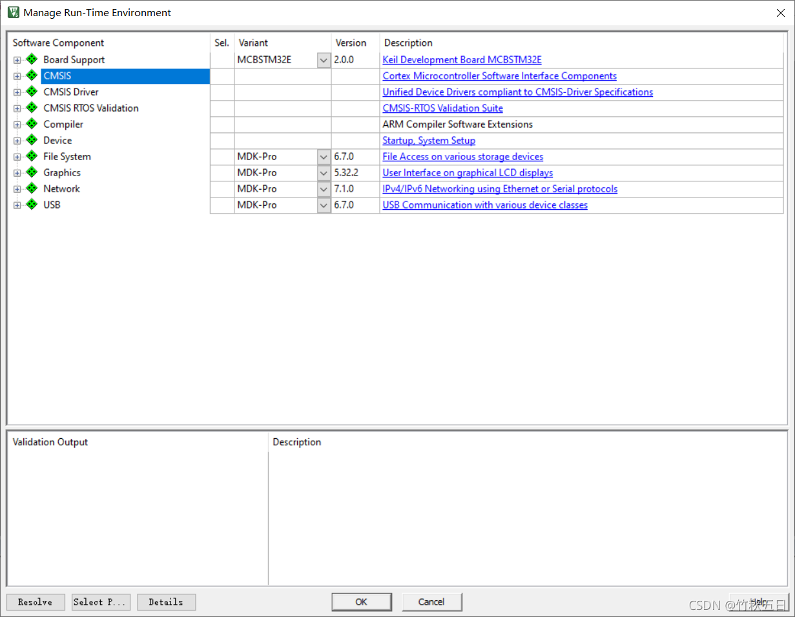
Task: Select the Network row label
Action: click(62, 189)
